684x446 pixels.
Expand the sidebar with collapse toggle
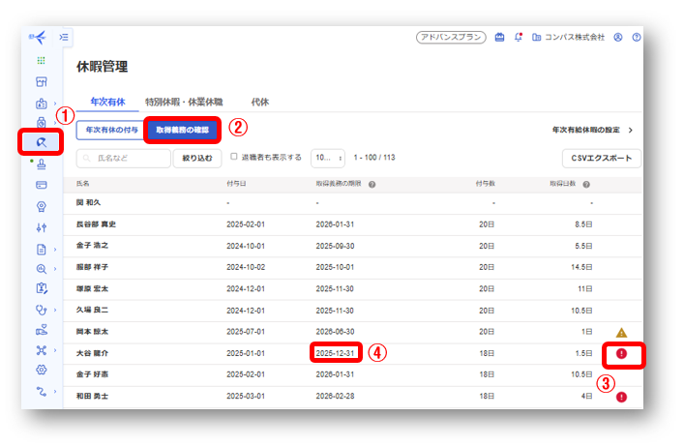pos(64,37)
